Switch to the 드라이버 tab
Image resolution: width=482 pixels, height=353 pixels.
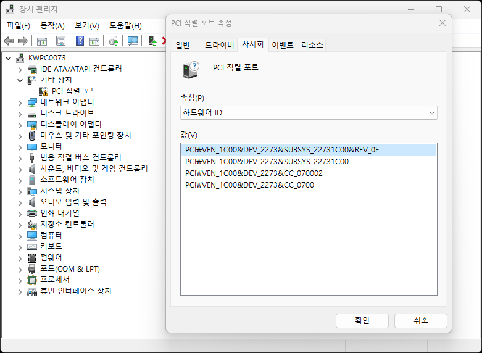tap(219, 45)
